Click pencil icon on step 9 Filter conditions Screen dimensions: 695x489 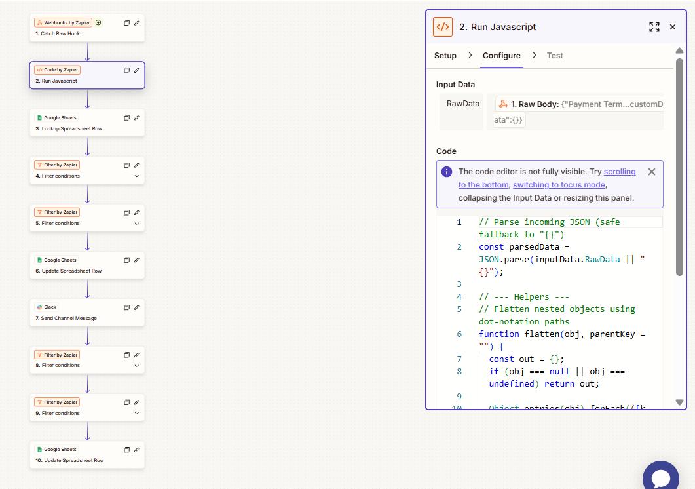tap(136, 402)
